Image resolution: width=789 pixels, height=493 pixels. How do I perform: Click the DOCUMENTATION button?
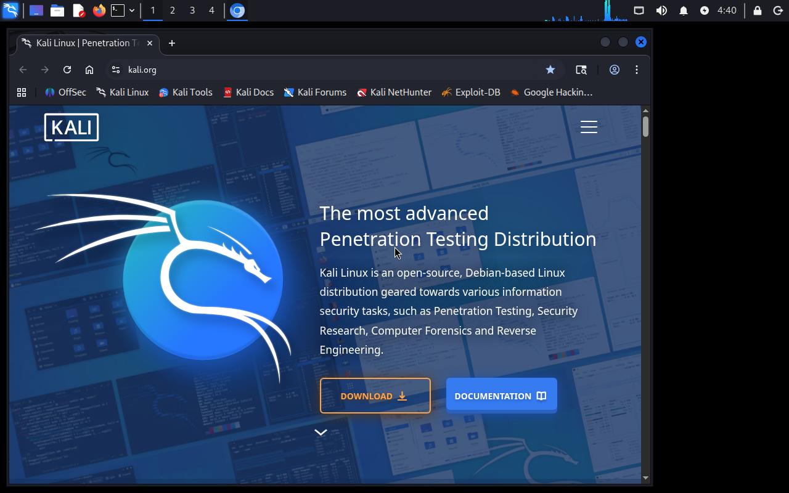point(501,396)
